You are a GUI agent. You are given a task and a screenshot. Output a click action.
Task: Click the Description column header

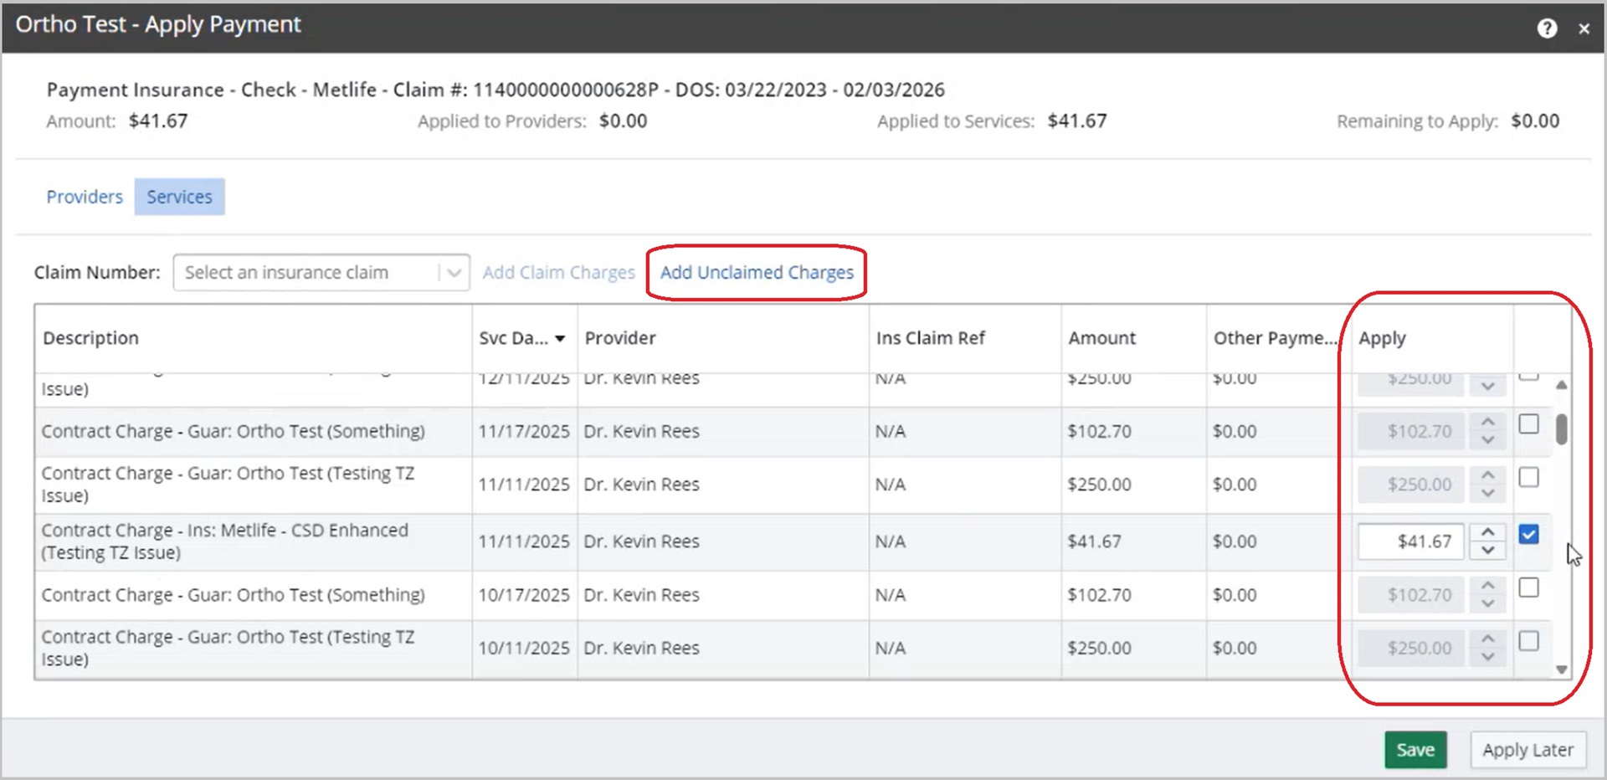[90, 338]
